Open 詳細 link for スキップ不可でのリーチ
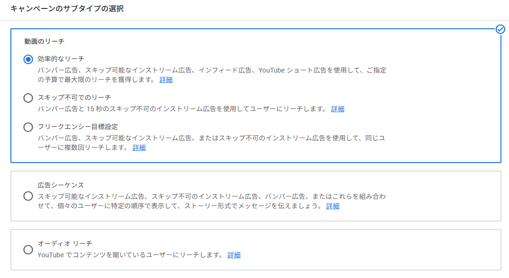Screen dimensions: 509x278 click(x=338, y=109)
